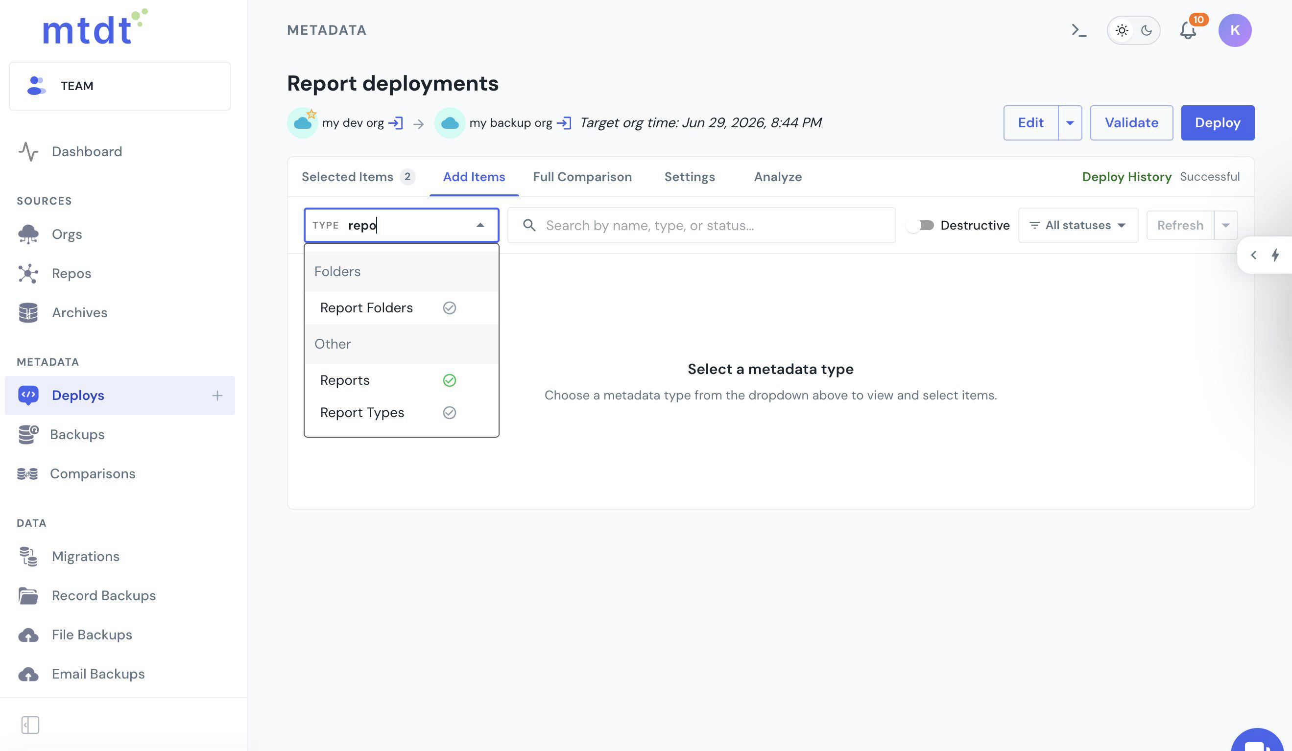Open Backups in sidebar
Image resolution: width=1292 pixels, height=751 pixels.
tap(77, 435)
